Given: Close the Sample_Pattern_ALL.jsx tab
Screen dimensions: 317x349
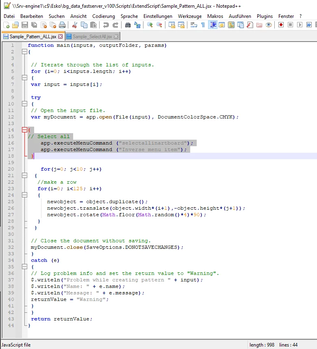Looking at the screenshot, I should [60, 37].
